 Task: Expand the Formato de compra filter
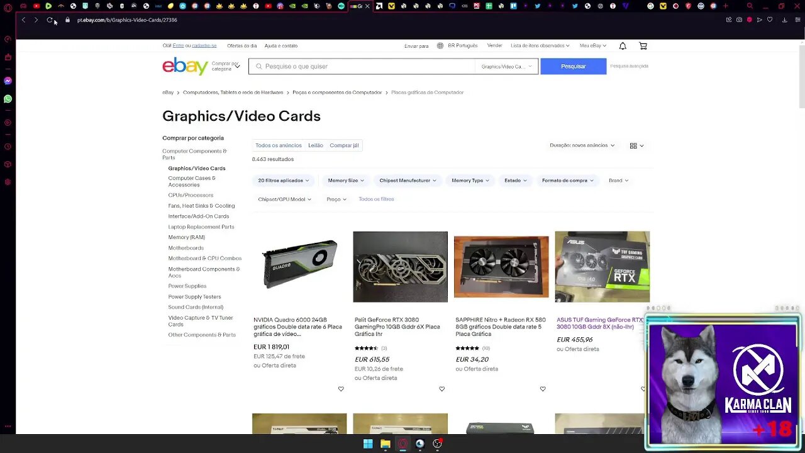tap(568, 181)
